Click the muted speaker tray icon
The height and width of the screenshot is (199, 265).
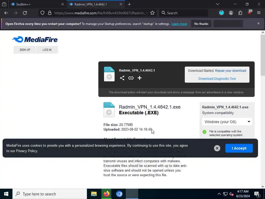tap(231, 194)
